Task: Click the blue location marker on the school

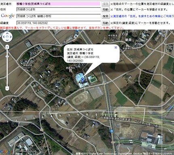Action: (x=83, y=80)
